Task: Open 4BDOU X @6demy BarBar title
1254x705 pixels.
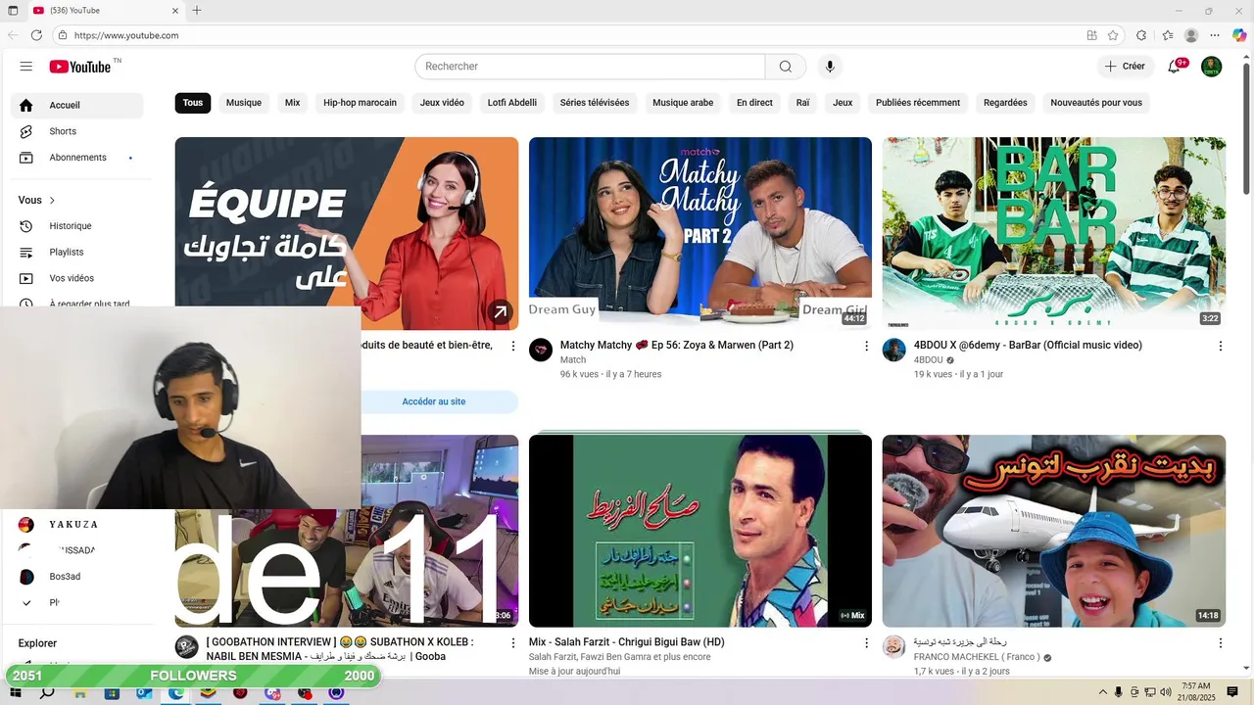Action: tap(1028, 345)
